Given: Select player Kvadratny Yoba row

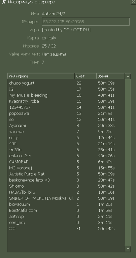Looking at the screenshot, I should coord(66,101).
